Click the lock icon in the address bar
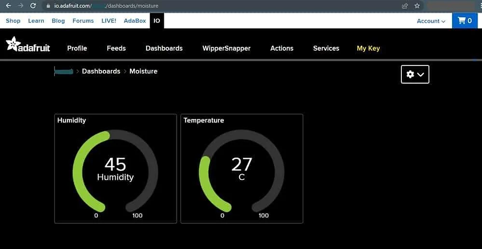This screenshot has height=249, width=482. (48, 6)
